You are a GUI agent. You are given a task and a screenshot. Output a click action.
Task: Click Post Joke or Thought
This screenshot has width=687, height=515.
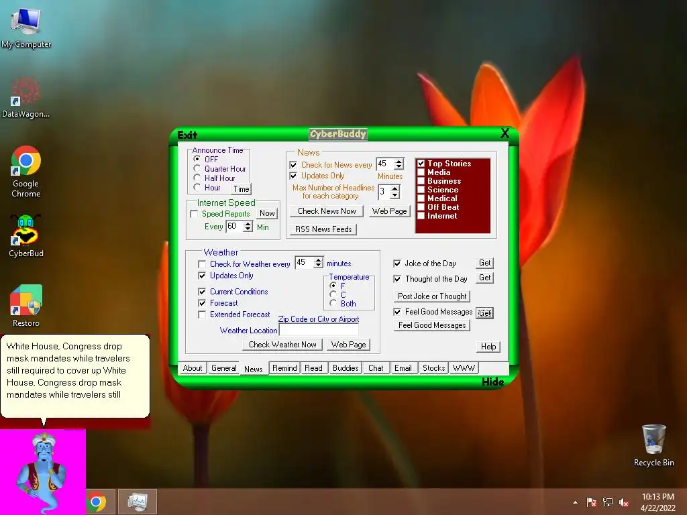click(432, 296)
